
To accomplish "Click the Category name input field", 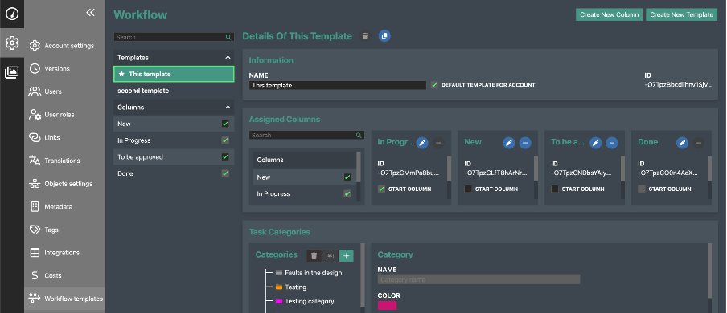I will 479,279.
